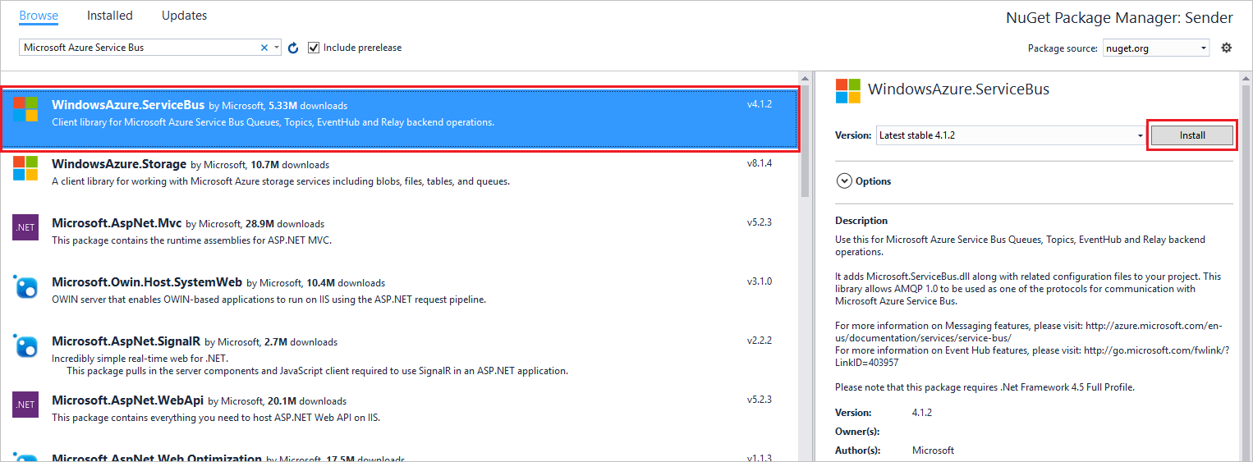
Task: Switch to the Browse tab
Action: [39, 16]
